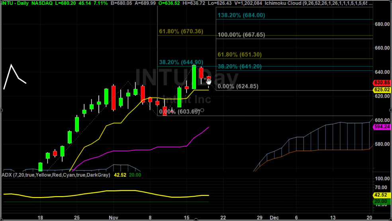
Task: Click the 620.00 price axis label
Action: pyautogui.click(x=382, y=96)
